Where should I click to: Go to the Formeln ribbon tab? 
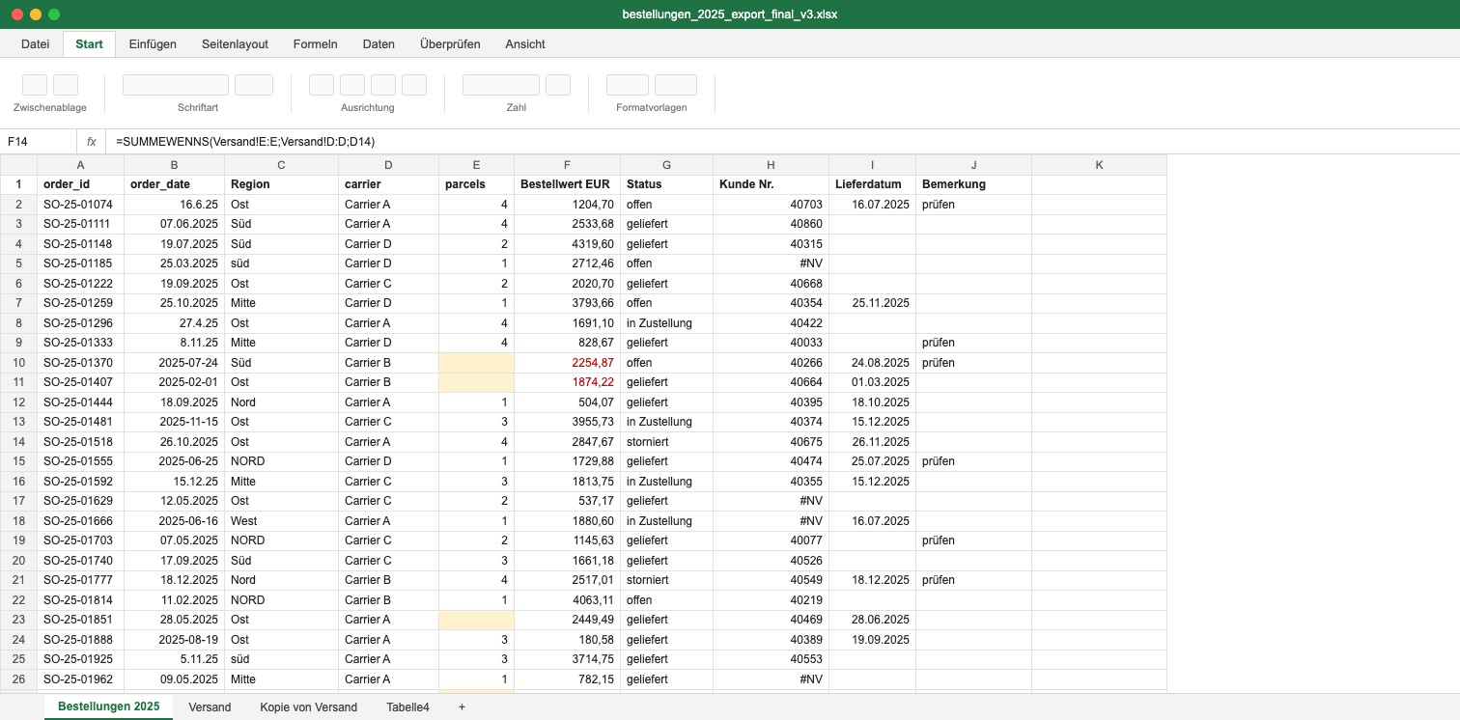[315, 43]
